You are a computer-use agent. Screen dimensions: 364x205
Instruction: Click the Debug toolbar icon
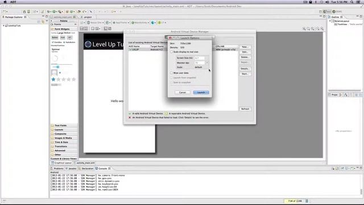click(x=48, y=11)
